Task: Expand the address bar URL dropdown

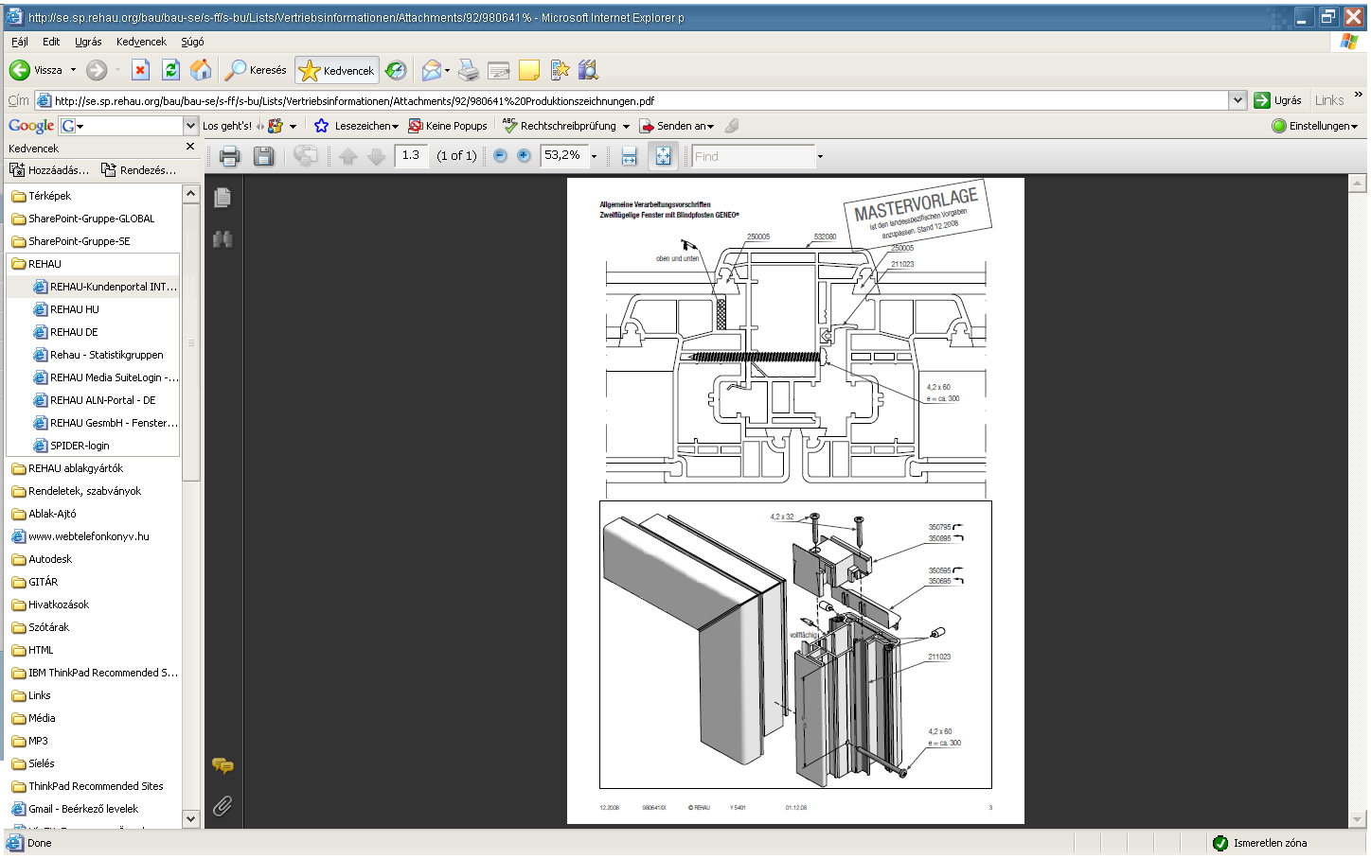Action: (1237, 100)
